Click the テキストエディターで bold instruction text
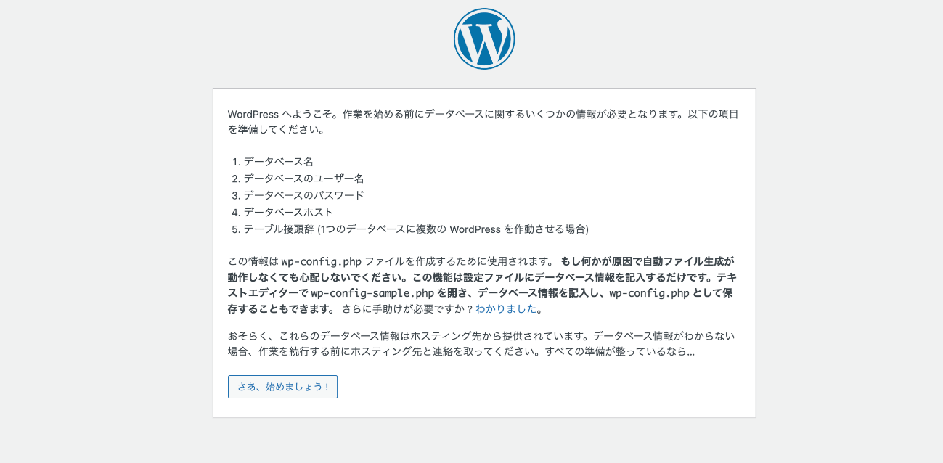 coord(267,293)
